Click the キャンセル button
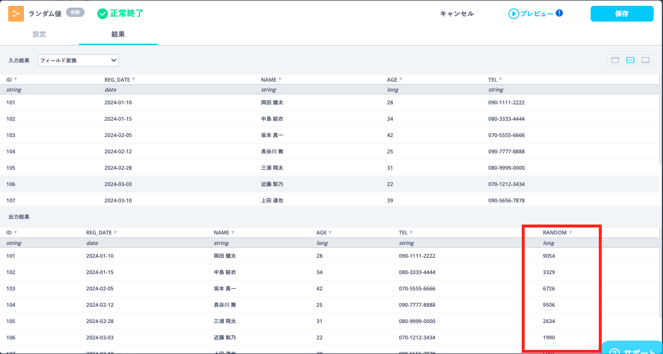663x354 pixels. pyautogui.click(x=456, y=13)
